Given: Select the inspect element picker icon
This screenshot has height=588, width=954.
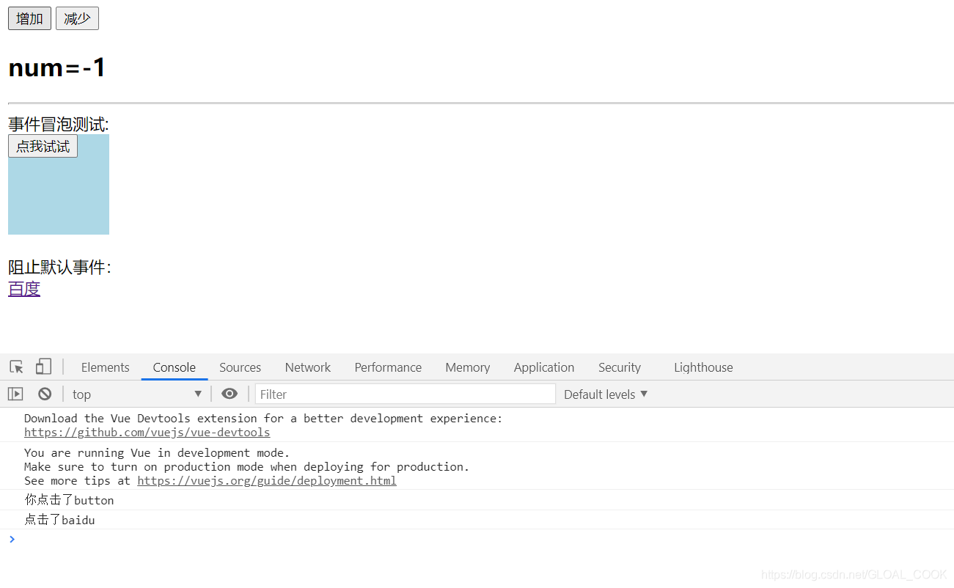Looking at the screenshot, I should click(16, 367).
